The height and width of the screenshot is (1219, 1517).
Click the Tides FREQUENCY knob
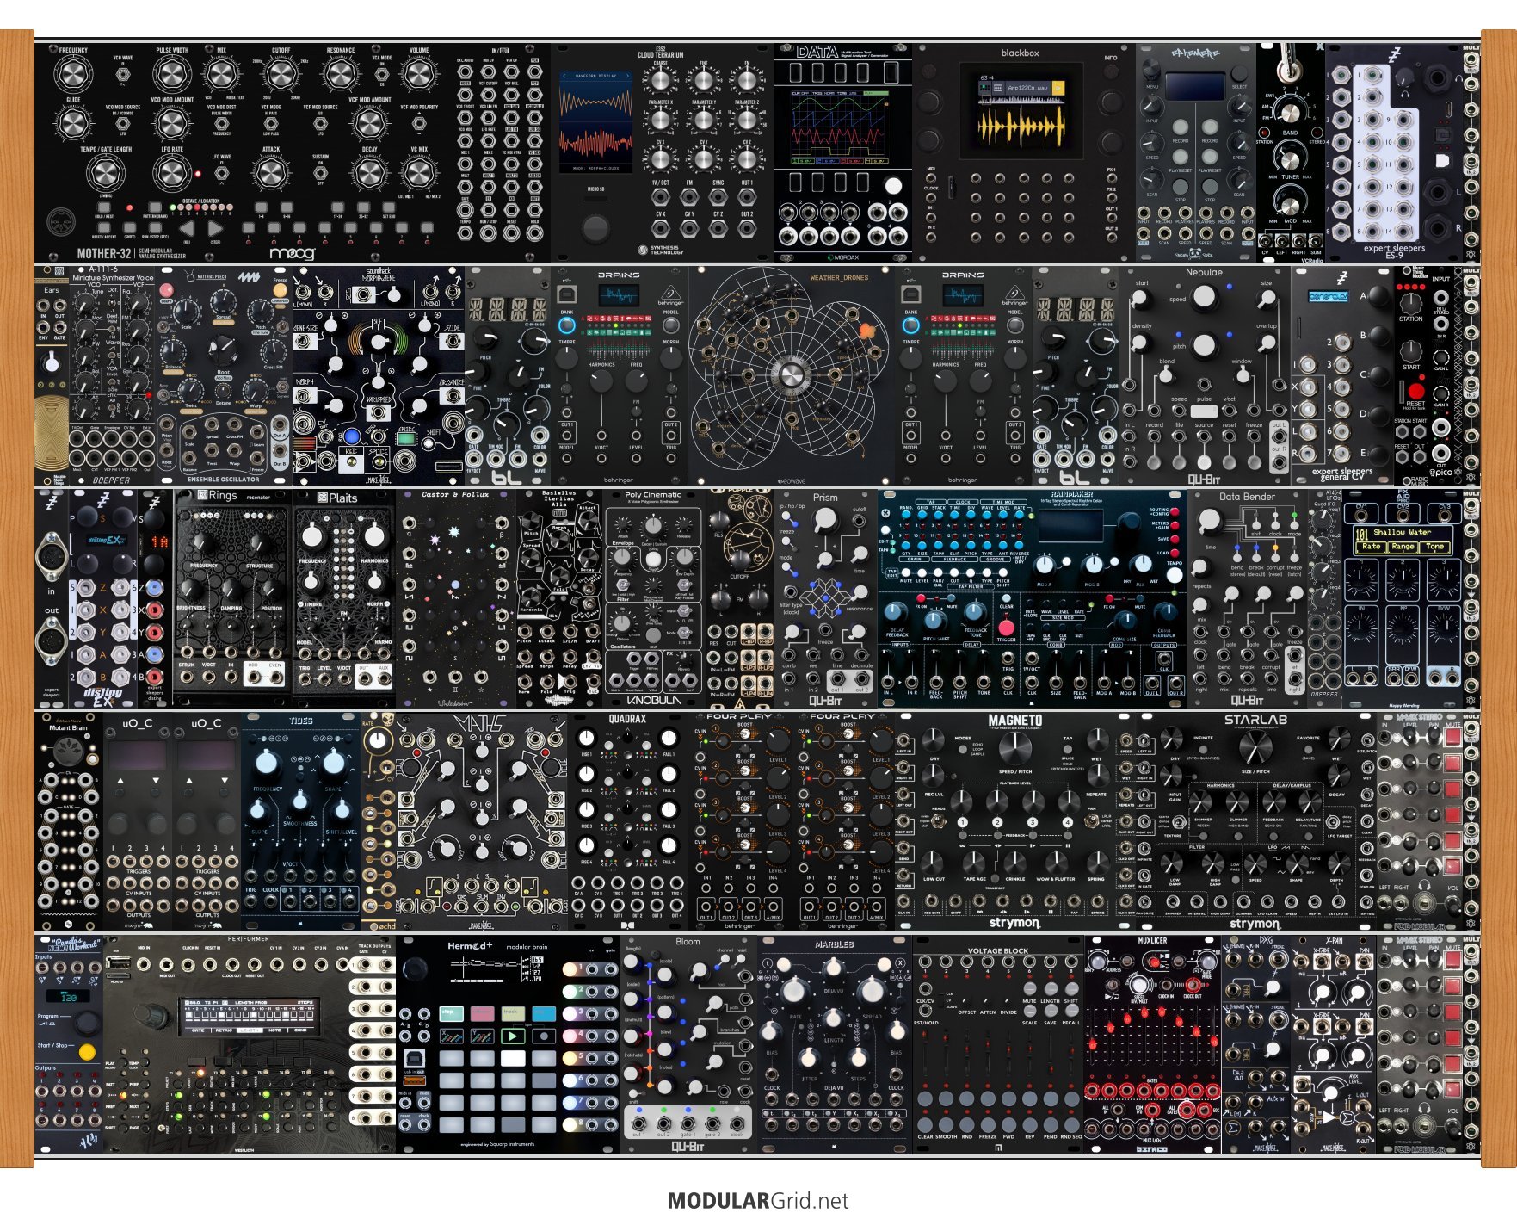click(268, 762)
